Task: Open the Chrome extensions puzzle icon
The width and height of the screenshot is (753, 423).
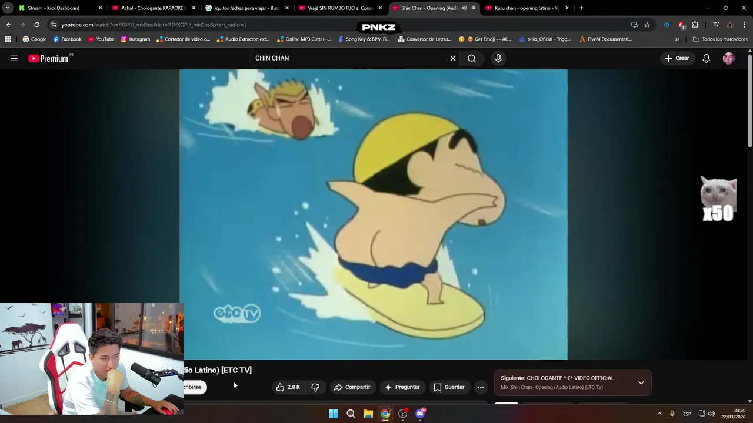Action: pyautogui.click(x=695, y=25)
